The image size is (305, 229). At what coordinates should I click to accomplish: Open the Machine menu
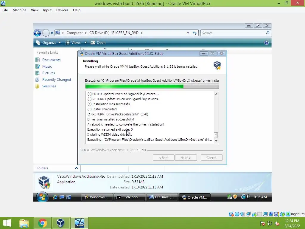click(19, 10)
